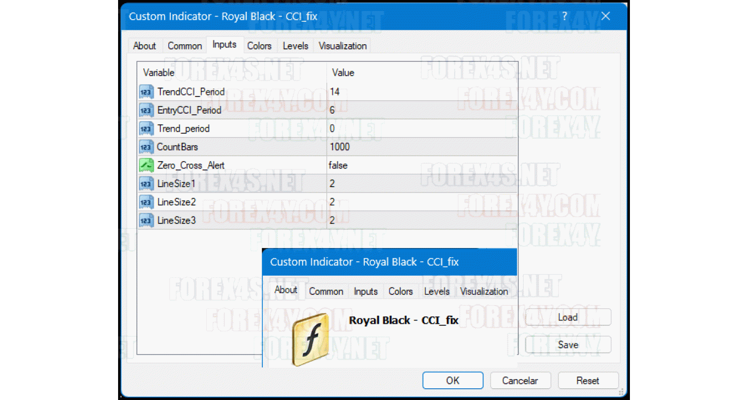Click the LineSize3 integer variable icon

pyautogui.click(x=146, y=220)
